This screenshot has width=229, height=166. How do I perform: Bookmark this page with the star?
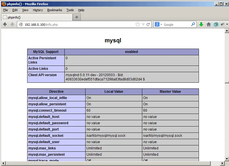[138, 24]
